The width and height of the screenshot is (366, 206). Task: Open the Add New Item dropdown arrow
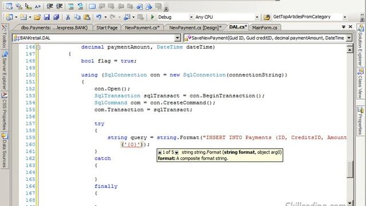click(30, 17)
